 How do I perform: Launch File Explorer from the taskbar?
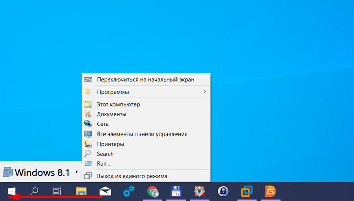[x=81, y=191]
